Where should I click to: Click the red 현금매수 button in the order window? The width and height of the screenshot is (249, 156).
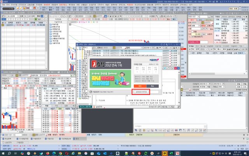(194, 42)
